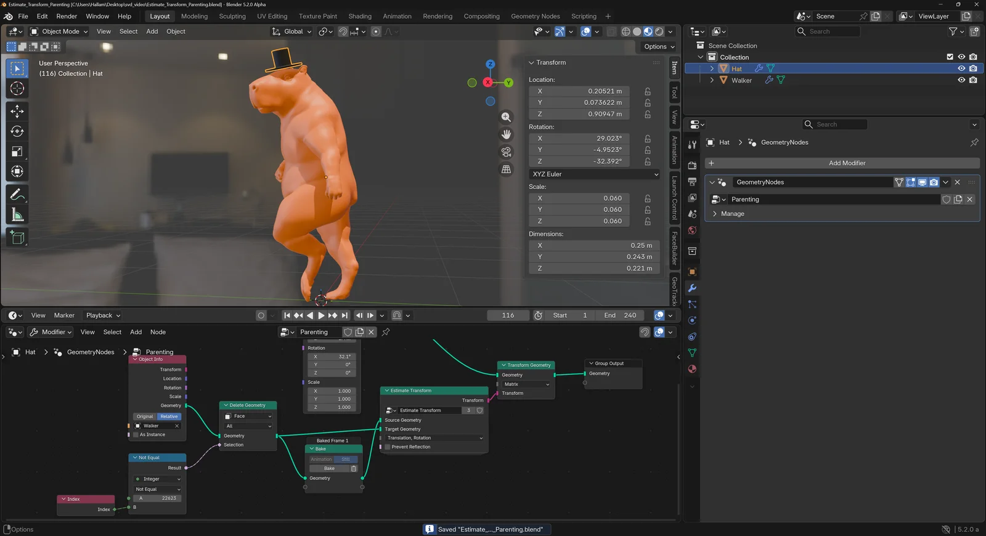Select the Relative transform space button

(169, 416)
